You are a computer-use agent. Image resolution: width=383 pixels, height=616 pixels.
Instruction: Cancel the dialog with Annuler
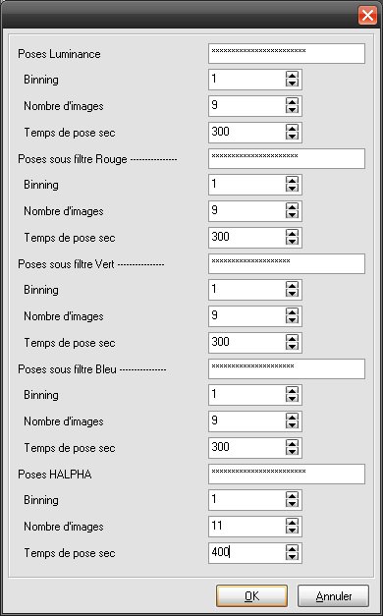click(x=333, y=596)
